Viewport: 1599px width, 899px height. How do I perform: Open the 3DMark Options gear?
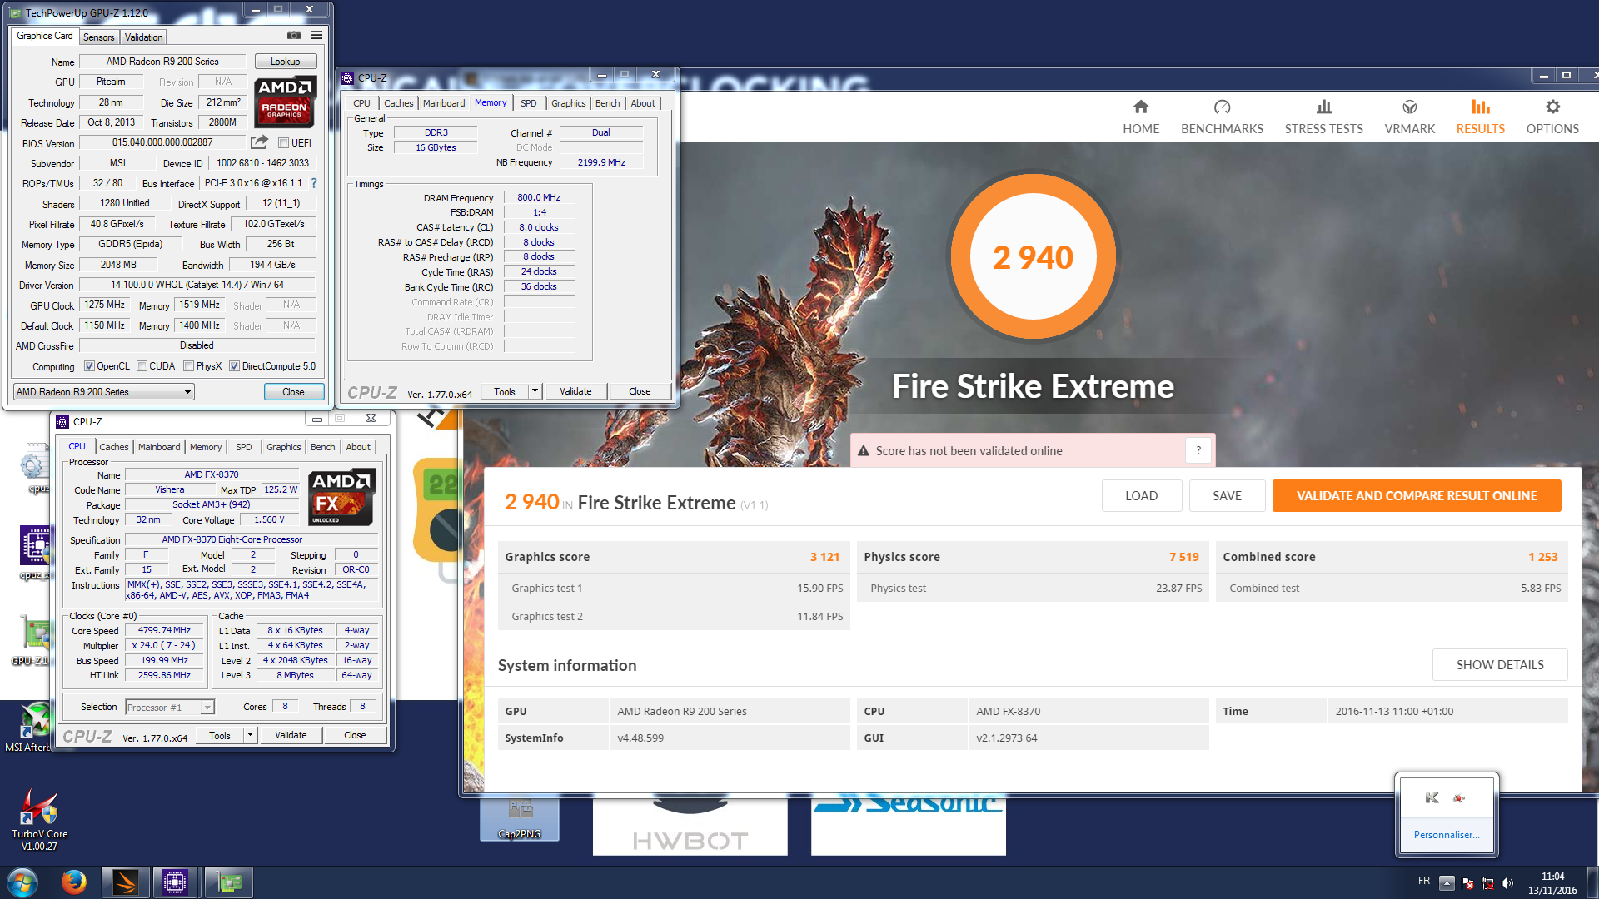pyautogui.click(x=1552, y=107)
